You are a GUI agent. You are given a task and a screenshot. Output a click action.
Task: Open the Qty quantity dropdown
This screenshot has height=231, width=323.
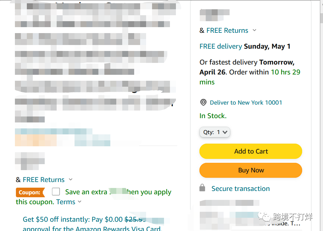click(x=215, y=132)
